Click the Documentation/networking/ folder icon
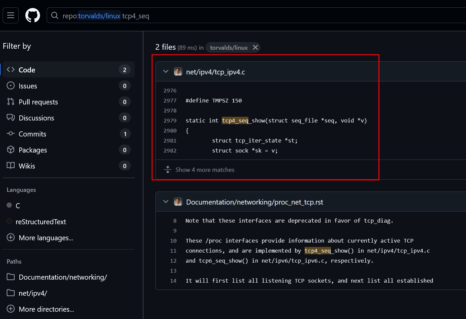466x319 pixels. (11, 277)
